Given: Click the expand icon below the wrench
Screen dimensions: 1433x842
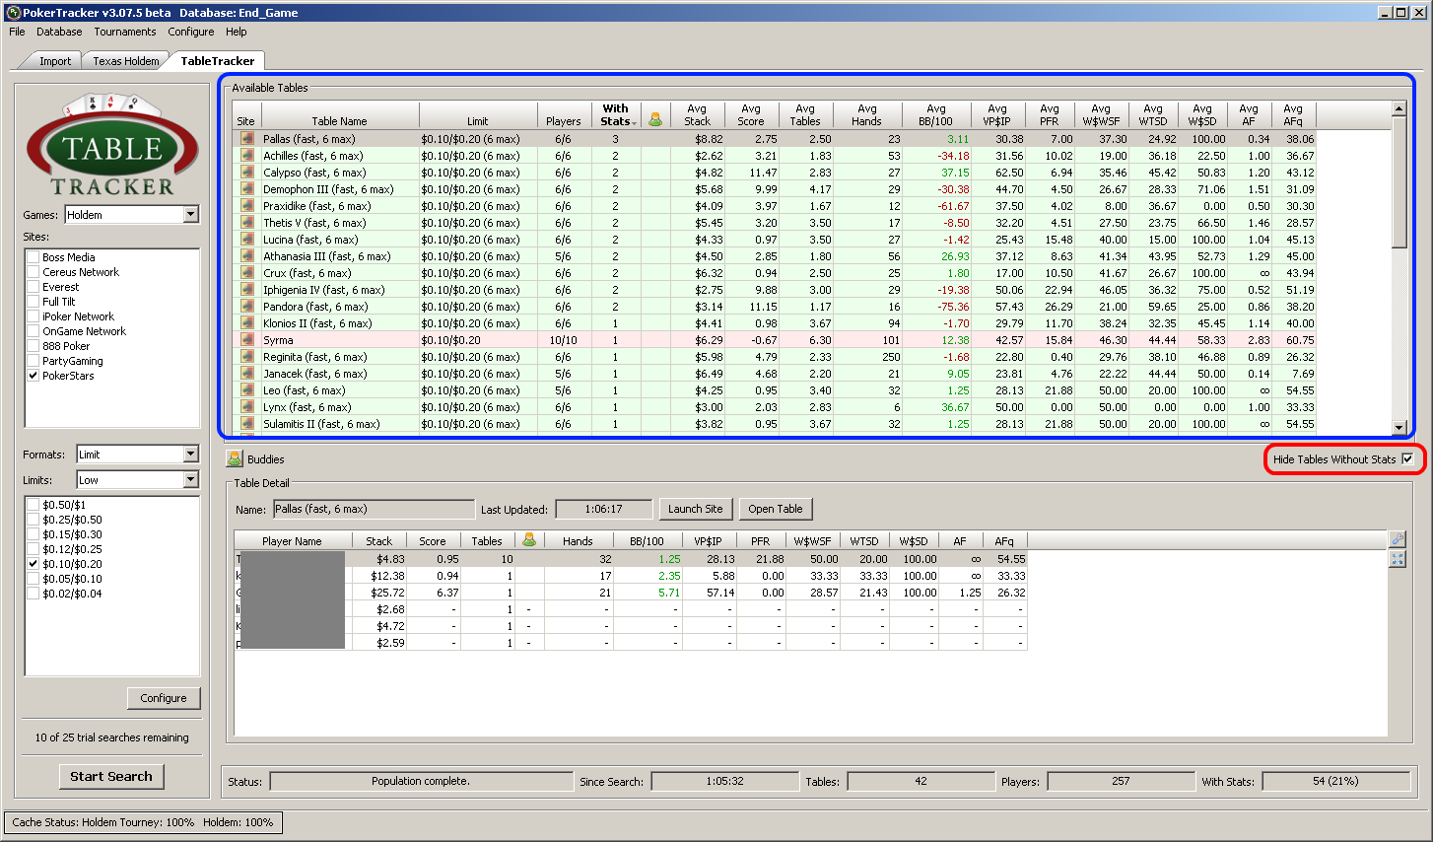Looking at the screenshot, I should 1398,559.
